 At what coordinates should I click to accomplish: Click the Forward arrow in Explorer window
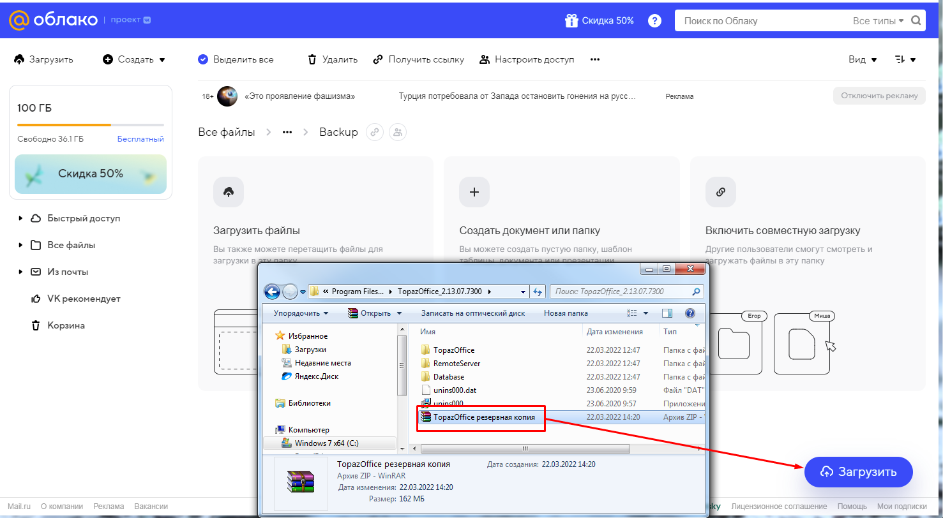289,292
